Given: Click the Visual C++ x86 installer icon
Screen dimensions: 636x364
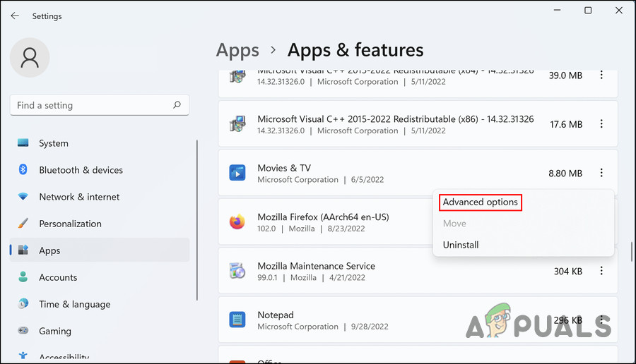Looking at the screenshot, I should (237, 124).
